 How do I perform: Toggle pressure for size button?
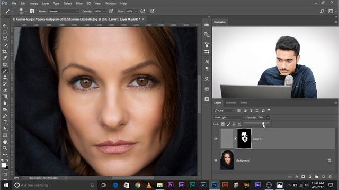tap(153, 11)
